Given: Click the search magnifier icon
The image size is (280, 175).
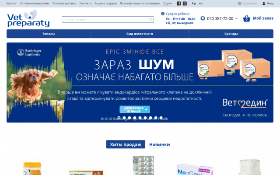Looking at the screenshot, I should pyautogui.click(x=150, y=19).
